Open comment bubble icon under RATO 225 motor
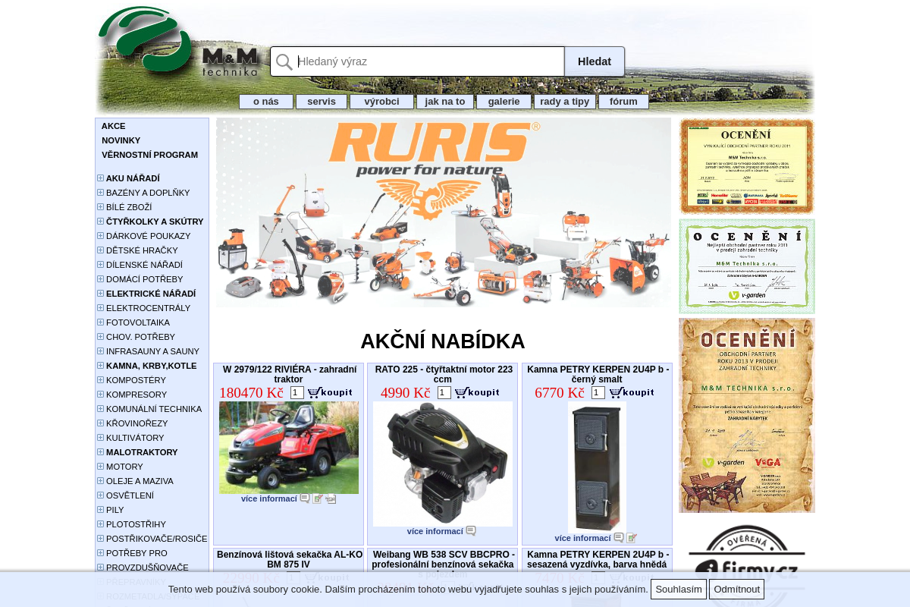The image size is (910, 607). pos(471,531)
